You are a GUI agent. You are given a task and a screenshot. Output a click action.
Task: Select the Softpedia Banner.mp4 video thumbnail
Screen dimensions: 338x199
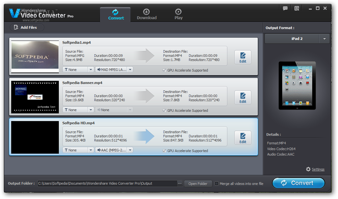35,97
